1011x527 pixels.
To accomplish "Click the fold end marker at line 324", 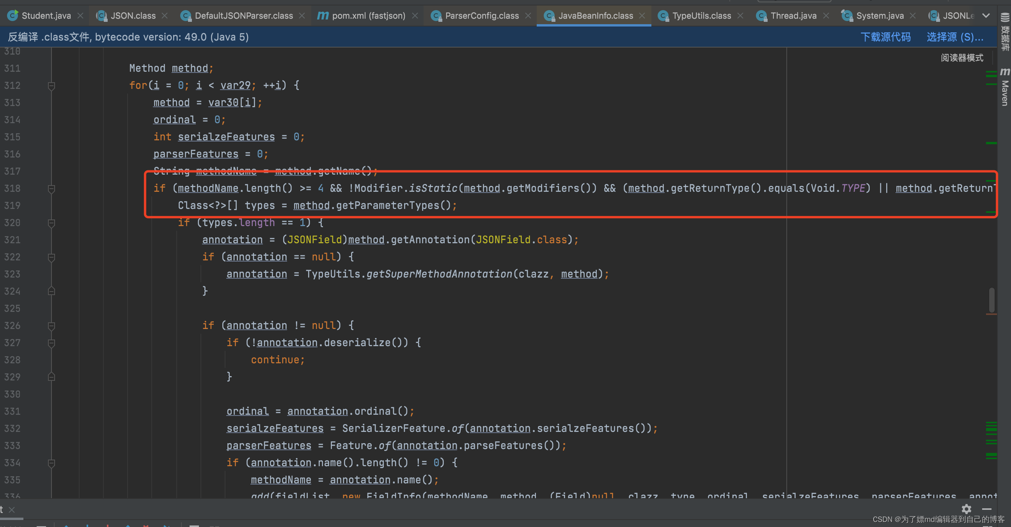I will [51, 291].
